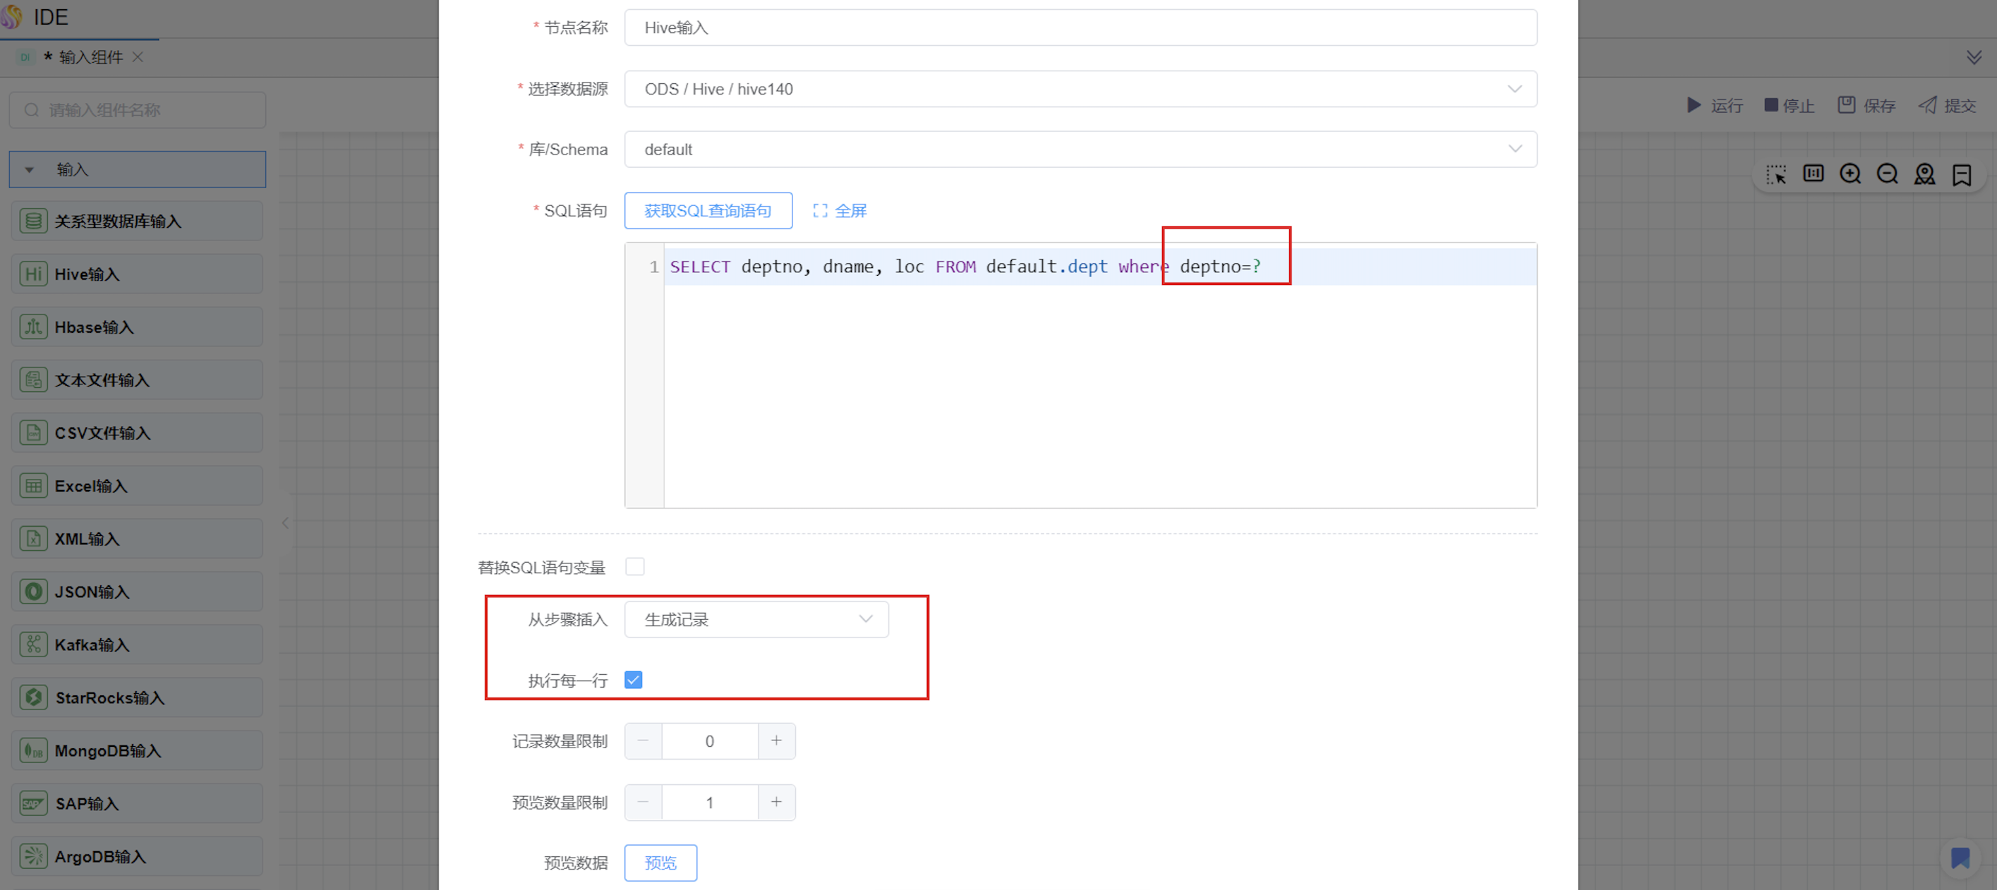Click the Kafka输入 component icon

coord(33,645)
